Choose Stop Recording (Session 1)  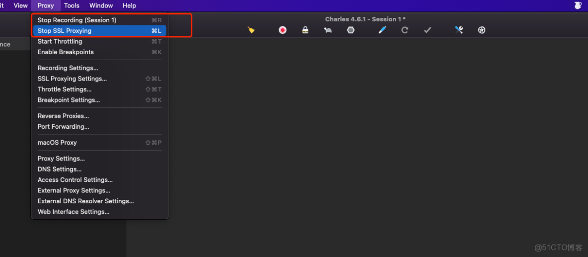[100, 20]
